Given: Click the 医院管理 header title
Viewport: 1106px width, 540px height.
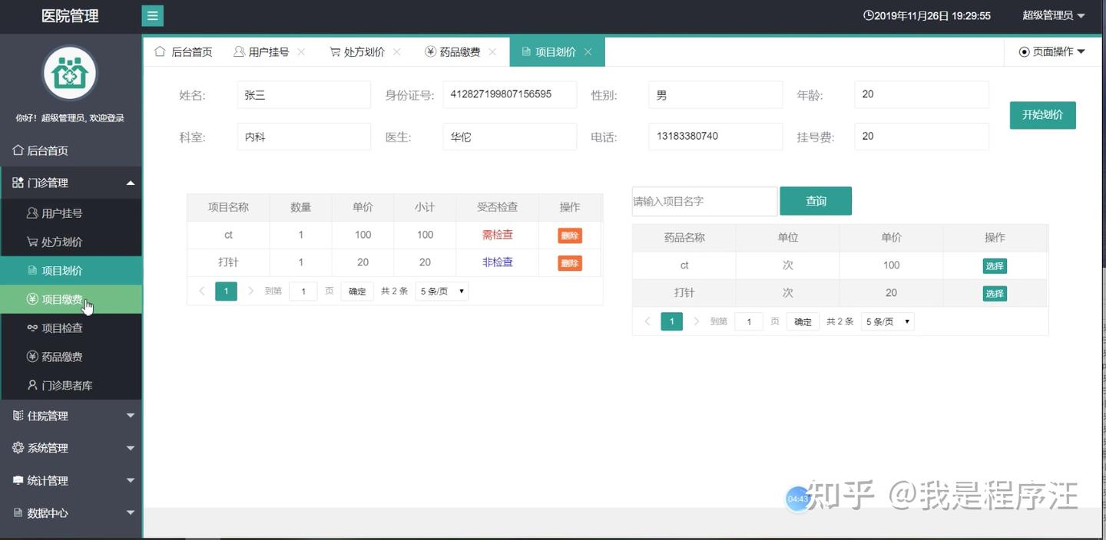Looking at the screenshot, I should [70, 15].
